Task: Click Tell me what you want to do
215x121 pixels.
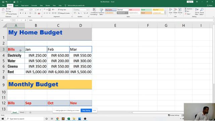Action: 76,5
